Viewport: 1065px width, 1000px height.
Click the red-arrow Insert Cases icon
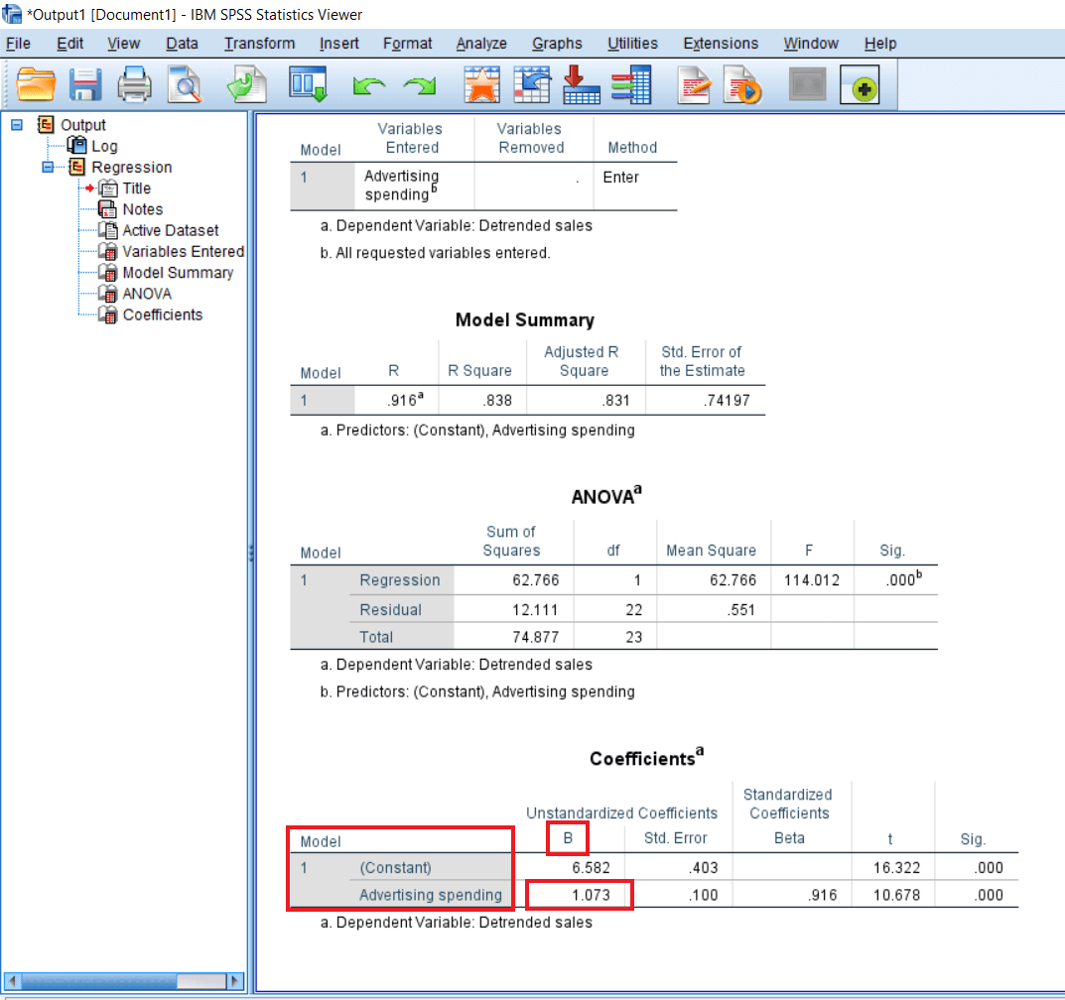[x=581, y=86]
